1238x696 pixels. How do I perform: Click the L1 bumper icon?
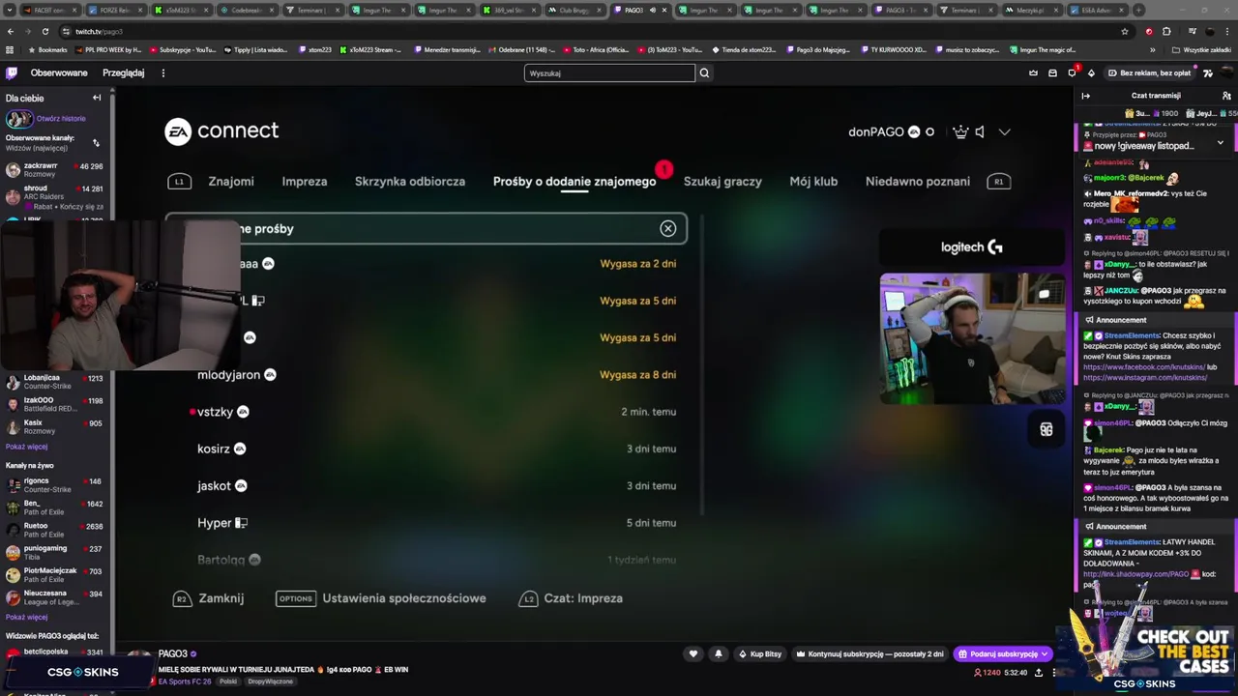(x=179, y=182)
